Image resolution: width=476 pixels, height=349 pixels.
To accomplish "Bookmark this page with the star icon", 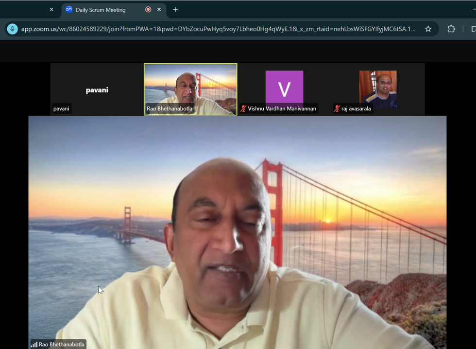I will click(428, 29).
